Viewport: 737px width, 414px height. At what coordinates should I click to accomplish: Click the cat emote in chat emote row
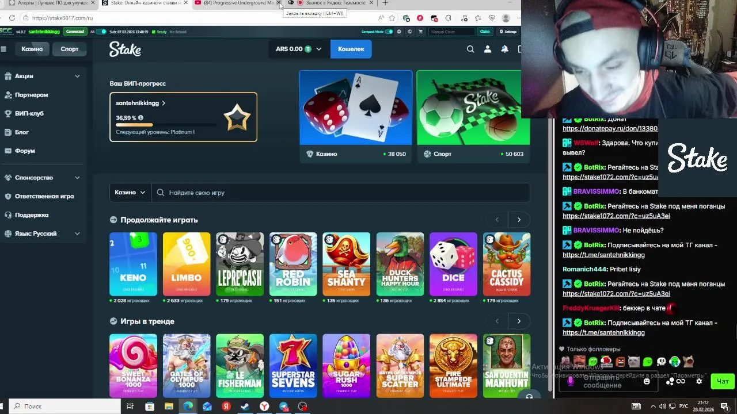(x=633, y=362)
